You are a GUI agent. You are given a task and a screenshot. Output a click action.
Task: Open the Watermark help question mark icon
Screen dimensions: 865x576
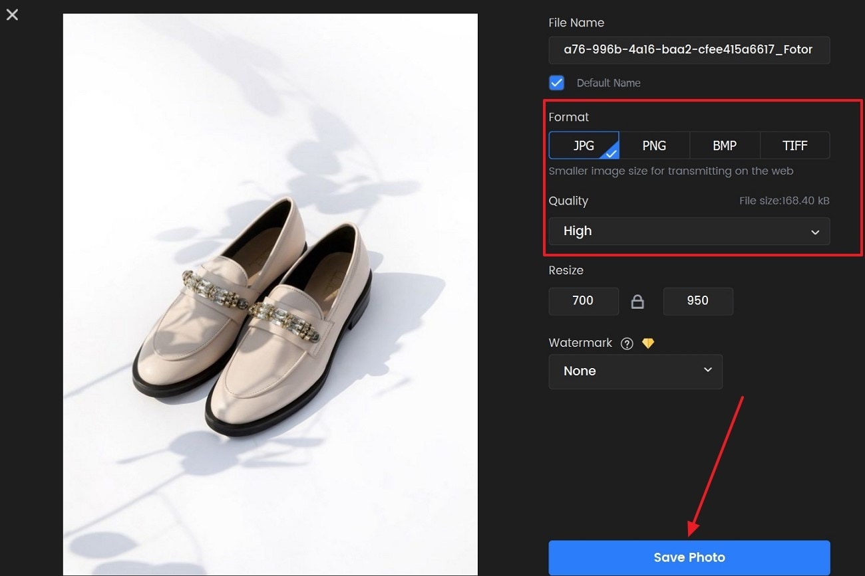[626, 343]
